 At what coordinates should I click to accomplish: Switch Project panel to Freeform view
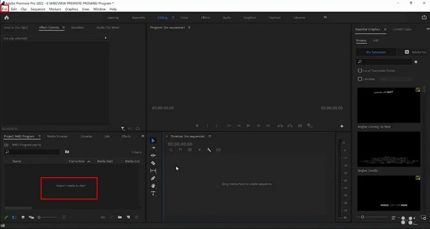31,217
